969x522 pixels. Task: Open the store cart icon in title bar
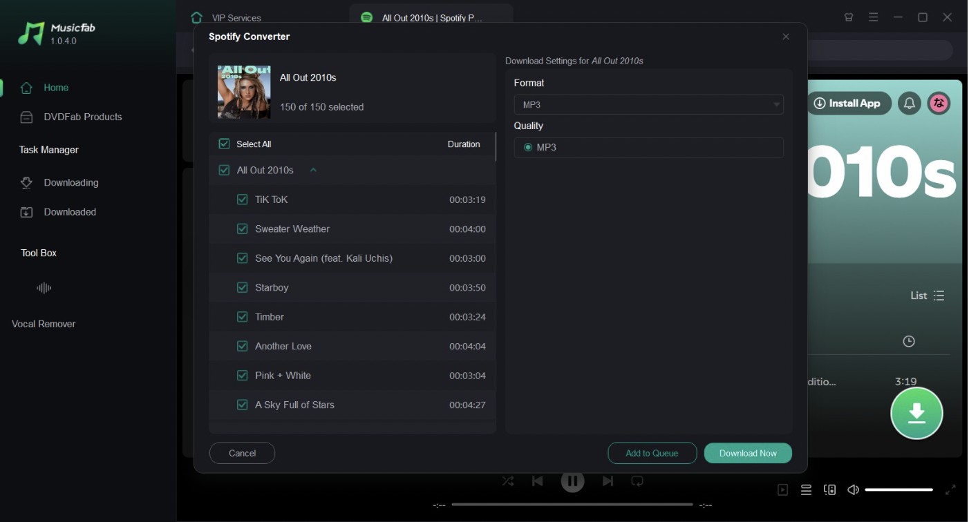click(x=849, y=17)
